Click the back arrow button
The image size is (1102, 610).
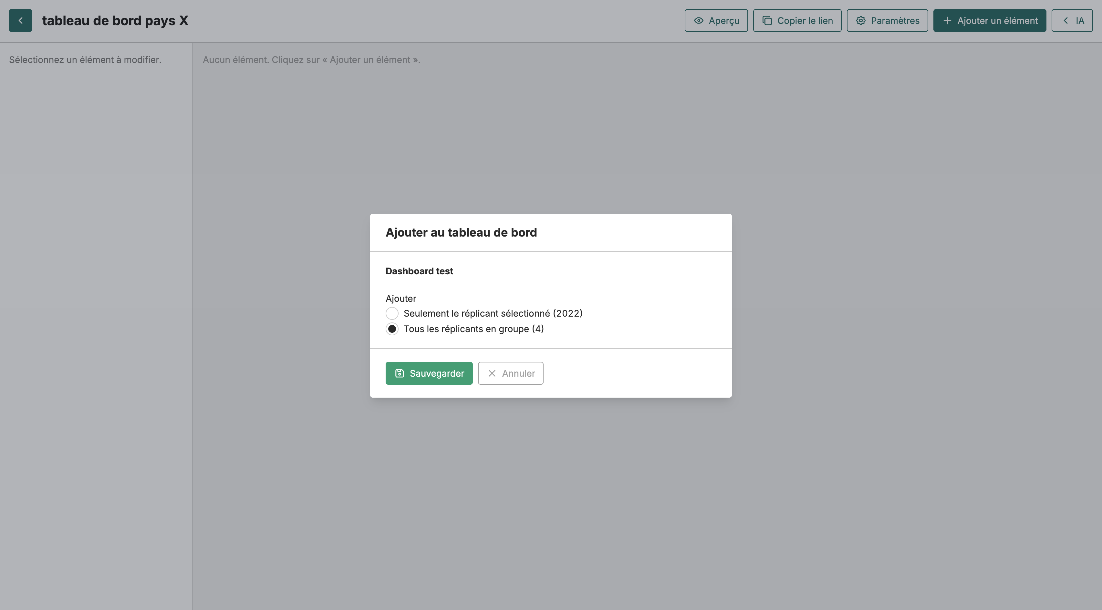(20, 21)
